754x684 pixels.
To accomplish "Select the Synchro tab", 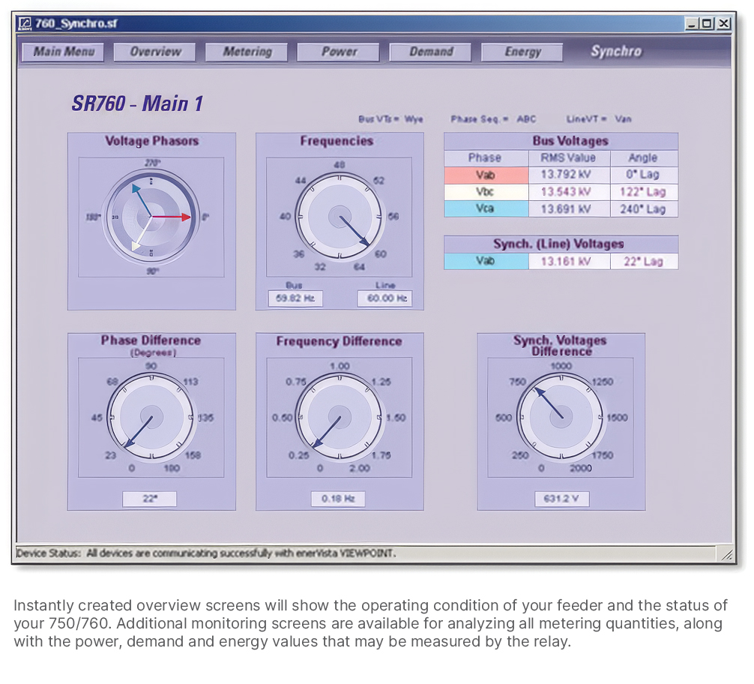I will [x=616, y=52].
